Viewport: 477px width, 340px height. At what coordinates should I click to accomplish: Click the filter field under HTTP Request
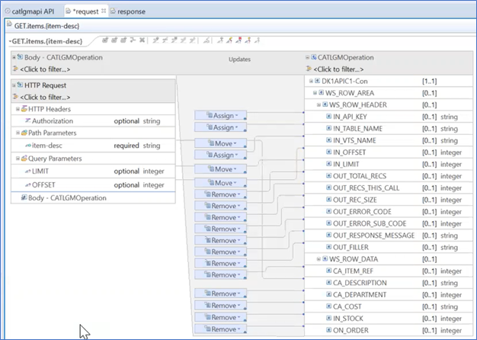coord(45,97)
